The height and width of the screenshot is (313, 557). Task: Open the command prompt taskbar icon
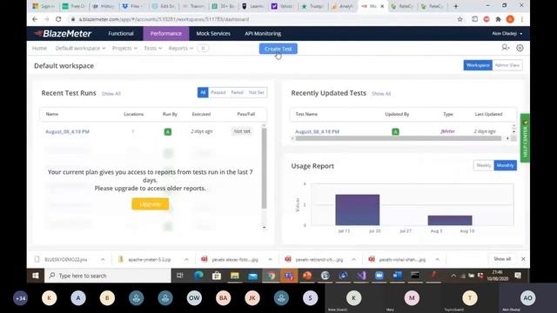point(415,276)
